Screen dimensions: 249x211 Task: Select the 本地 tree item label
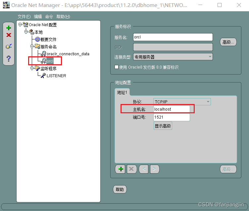pos(39,32)
